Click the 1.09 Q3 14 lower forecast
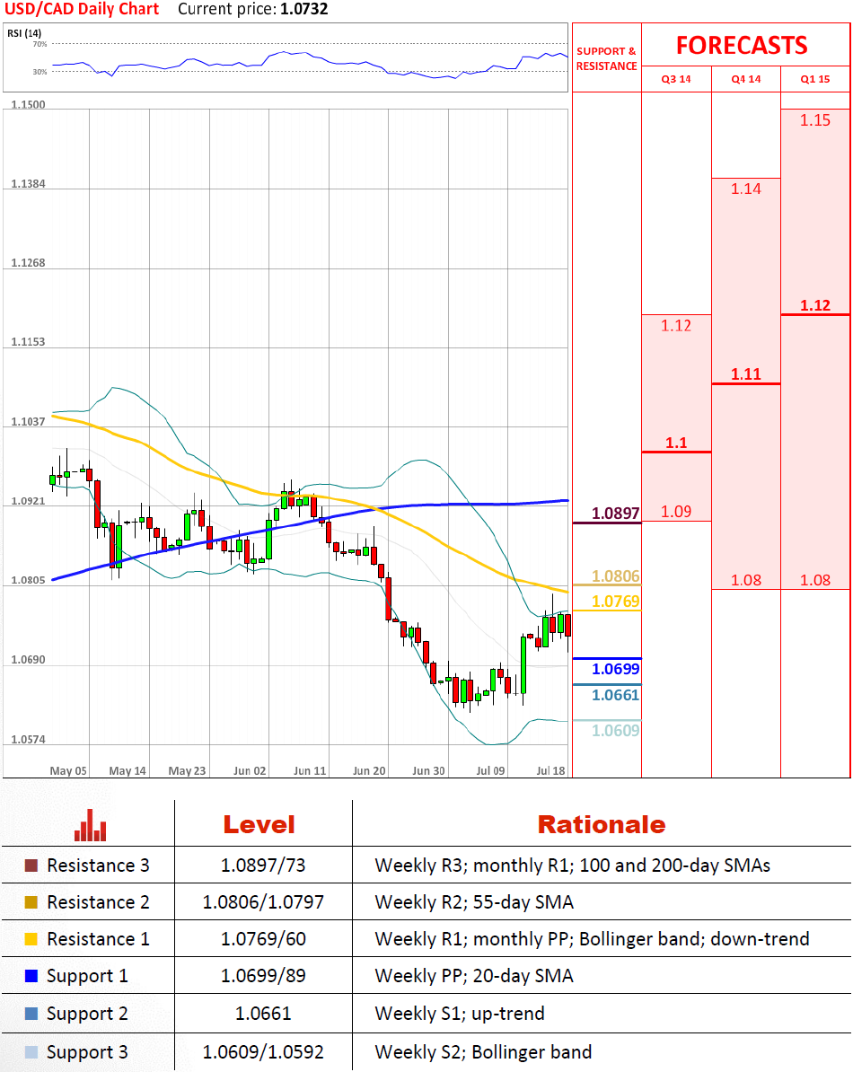853x1072 pixels. [676, 512]
